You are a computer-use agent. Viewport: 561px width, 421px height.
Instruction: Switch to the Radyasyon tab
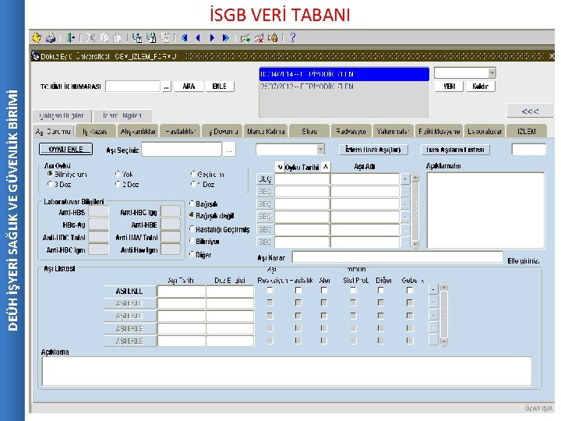pyautogui.click(x=351, y=132)
